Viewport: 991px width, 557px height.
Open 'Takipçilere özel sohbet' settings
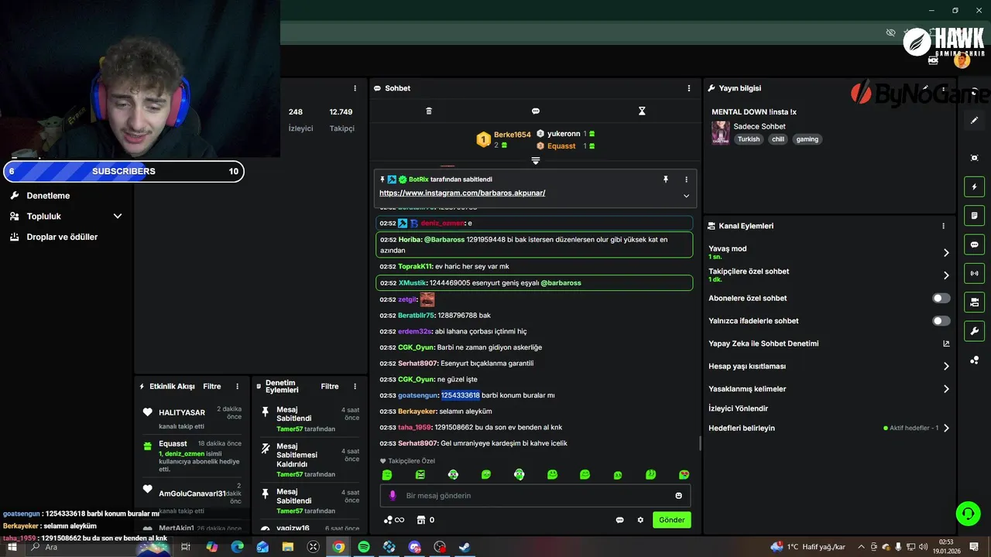coord(829,275)
